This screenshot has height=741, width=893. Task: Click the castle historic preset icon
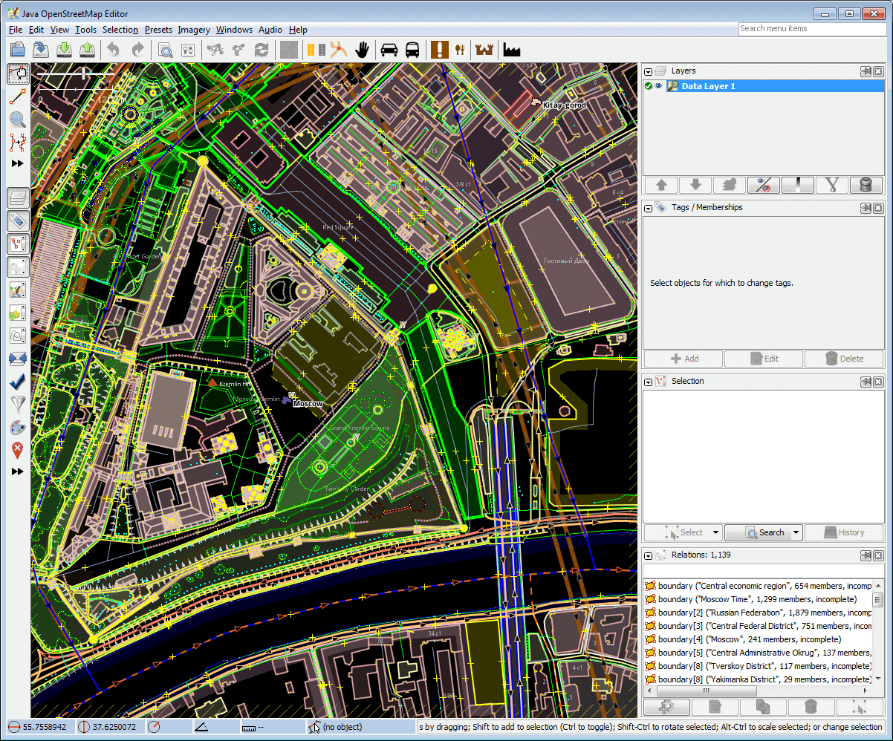click(x=484, y=50)
